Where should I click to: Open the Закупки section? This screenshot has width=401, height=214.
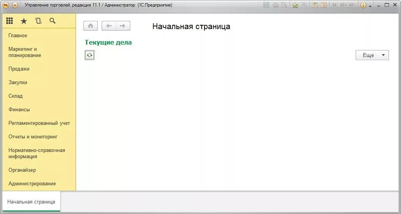point(18,82)
